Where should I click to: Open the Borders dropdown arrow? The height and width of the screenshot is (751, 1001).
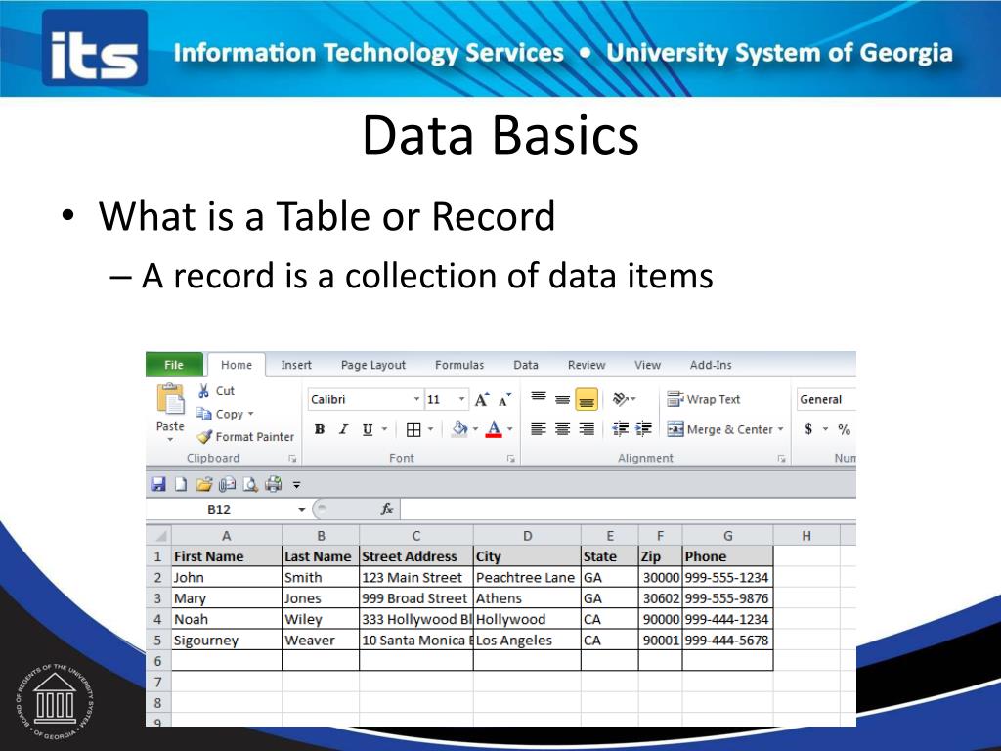coord(431,429)
